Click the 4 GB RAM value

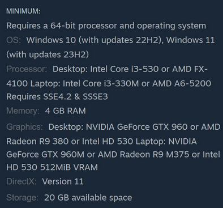click(x=65, y=111)
